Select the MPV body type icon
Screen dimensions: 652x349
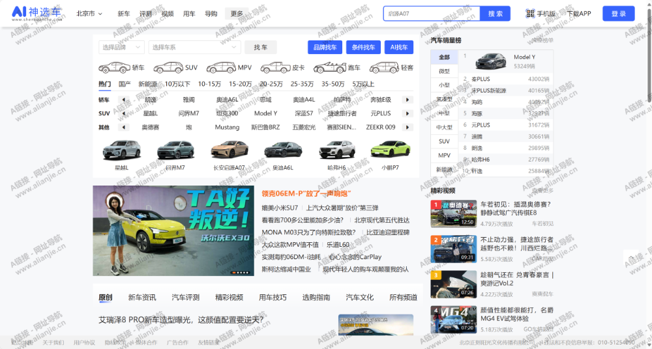(x=221, y=67)
